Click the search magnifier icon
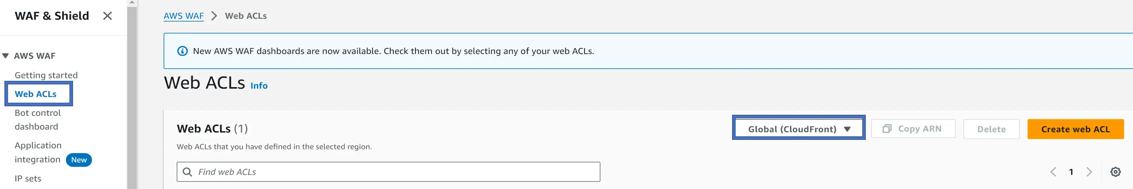 (188, 171)
